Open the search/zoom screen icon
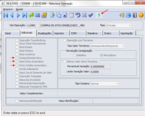The image size is (145, 119). [37, 15]
